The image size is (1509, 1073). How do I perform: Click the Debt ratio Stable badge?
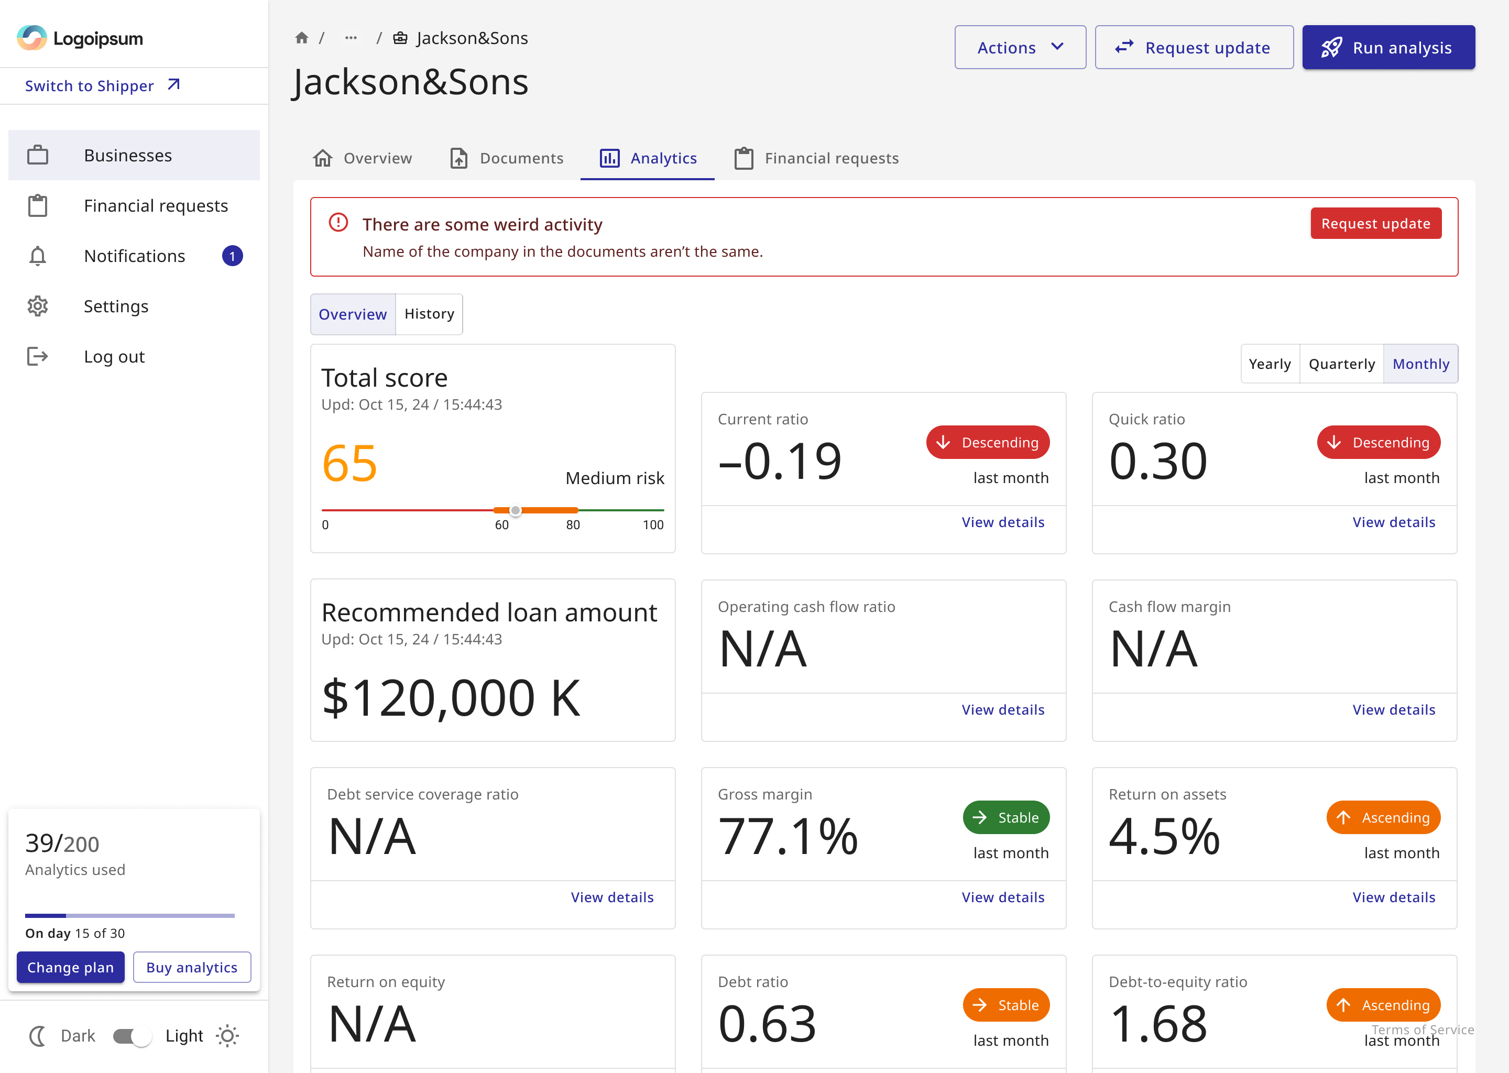click(x=1006, y=1005)
